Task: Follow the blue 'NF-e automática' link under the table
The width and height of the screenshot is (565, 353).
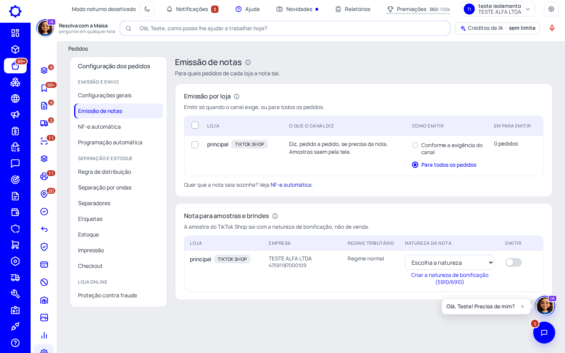Action: (x=291, y=185)
